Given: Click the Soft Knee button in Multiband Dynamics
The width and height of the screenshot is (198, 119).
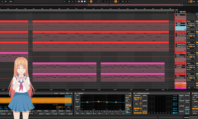Looking at the screenshot, I should 138,113.
